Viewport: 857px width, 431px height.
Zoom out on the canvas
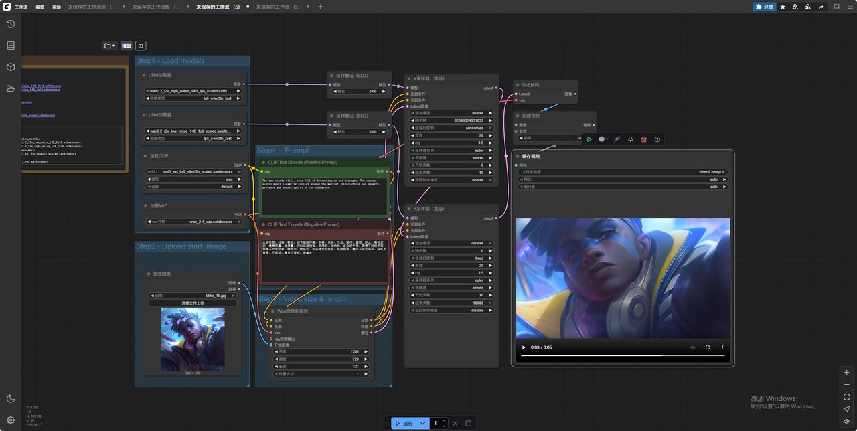point(847,385)
